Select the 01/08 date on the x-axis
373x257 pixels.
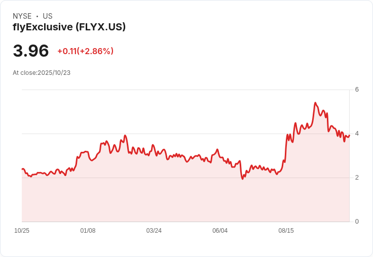point(88,231)
